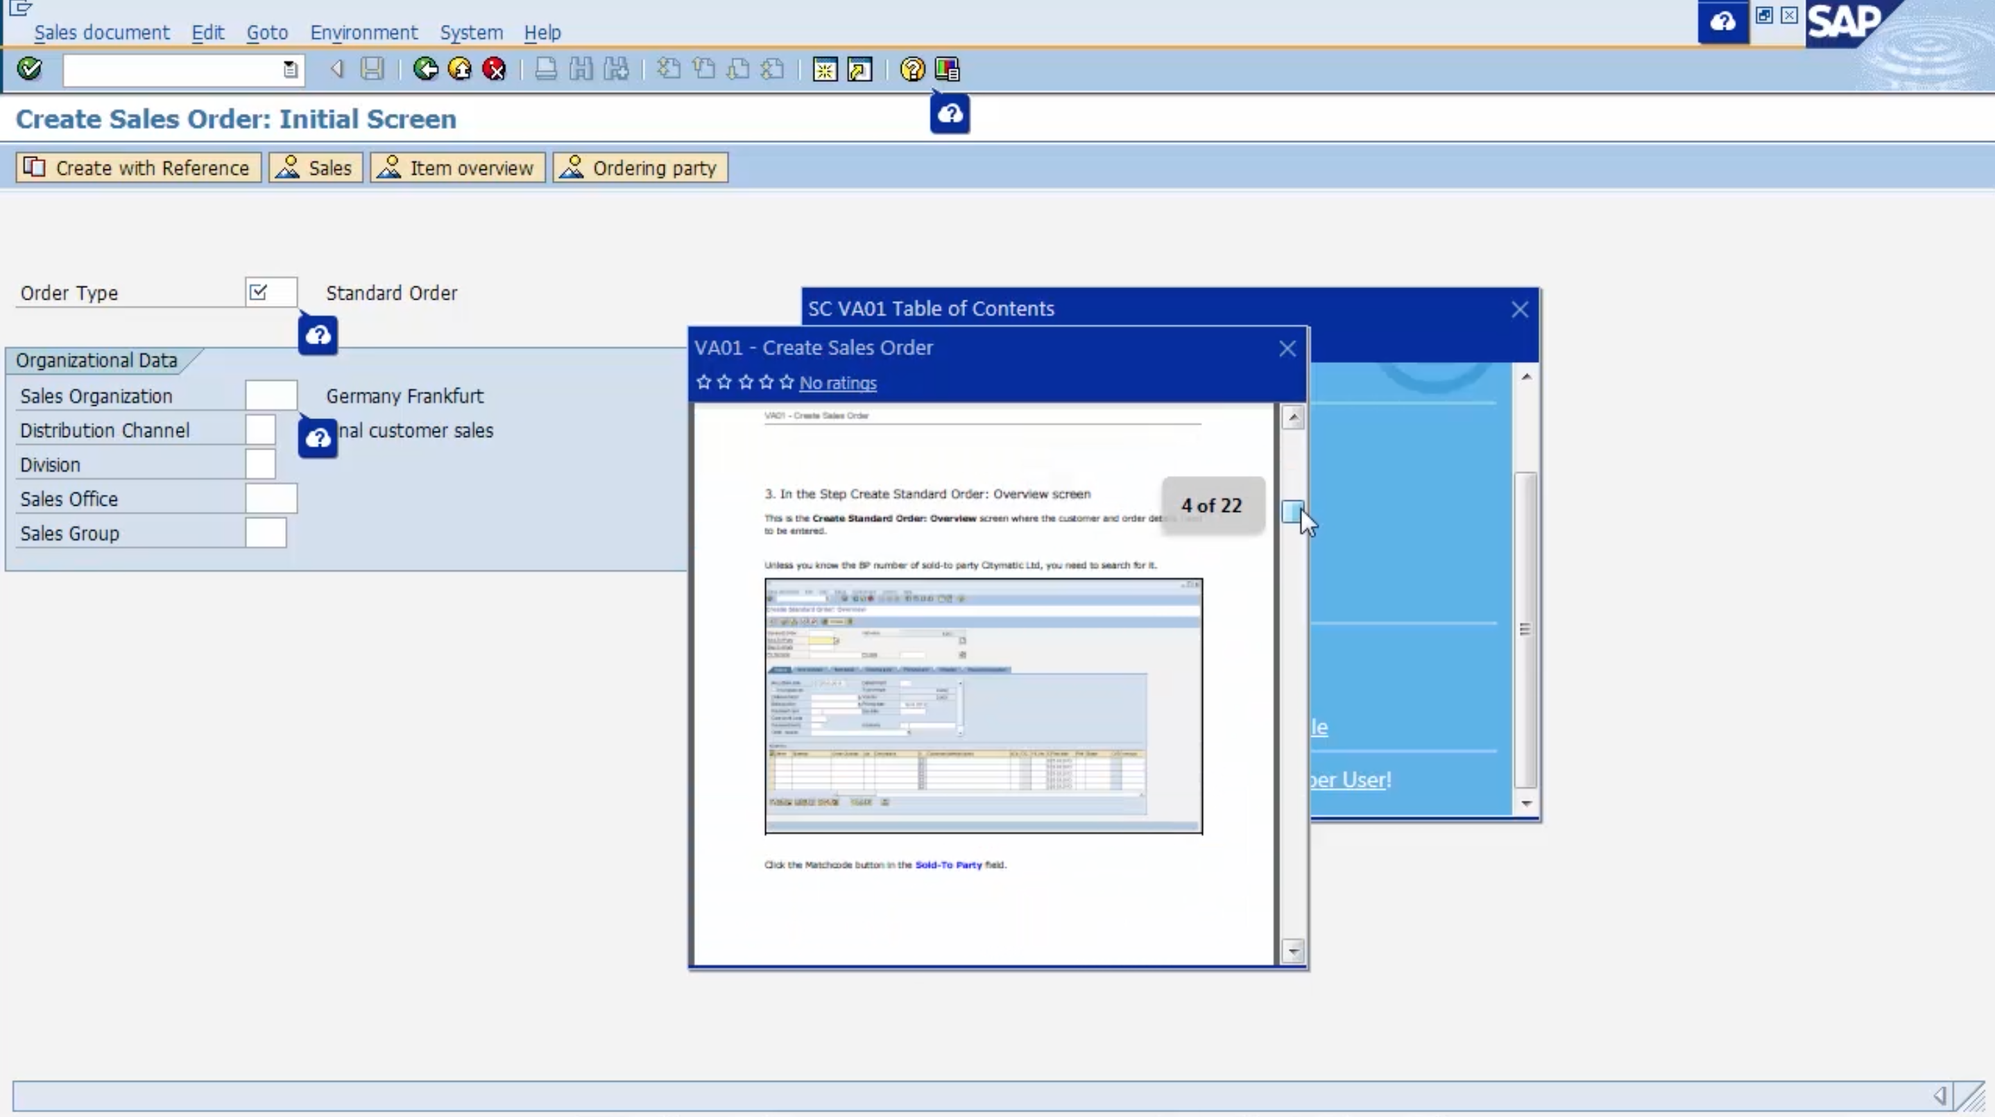Click the document scrollbar thumb at page 4
Viewport: 1995px width, 1117px height.
(1292, 511)
